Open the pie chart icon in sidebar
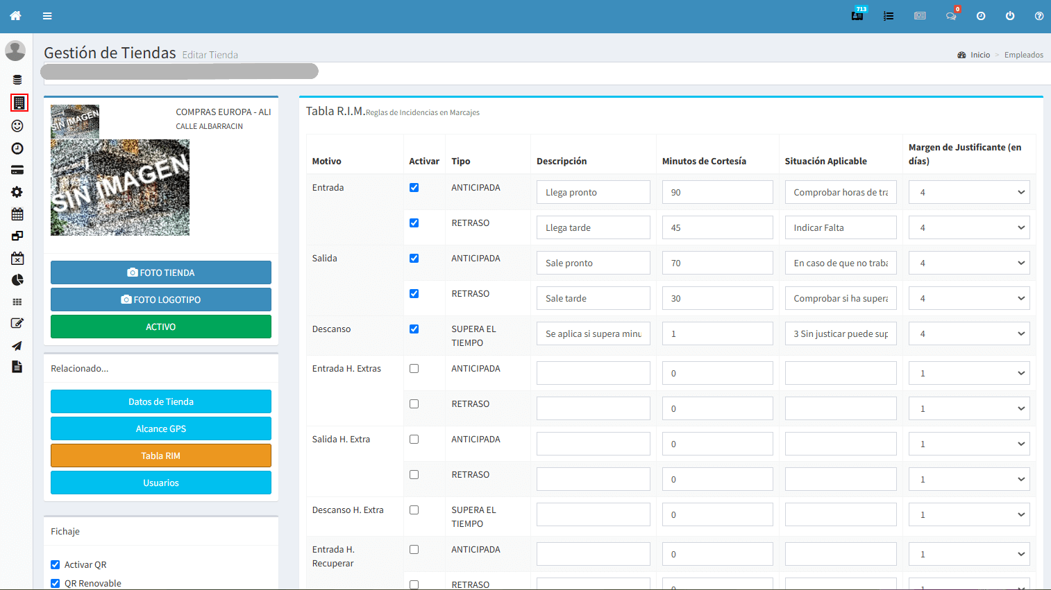The image size is (1051, 590). [x=17, y=279]
